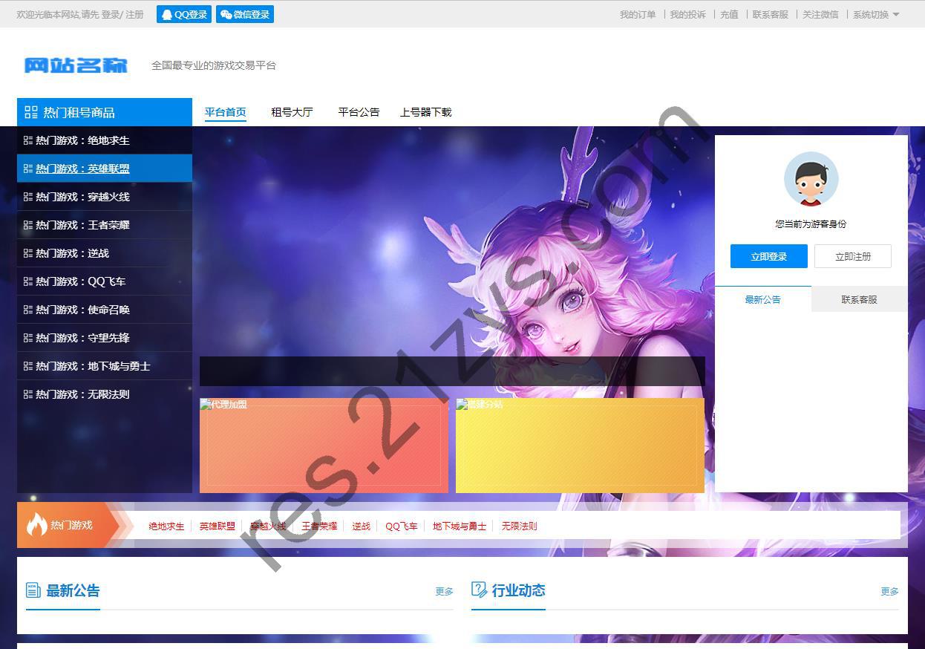
Task: Click the grid icon beside 热门租号商品
Action: pyautogui.click(x=31, y=112)
